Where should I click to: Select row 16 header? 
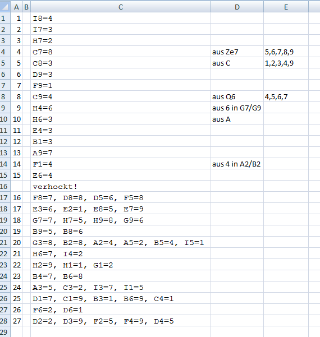pyautogui.click(x=5, y=186)
